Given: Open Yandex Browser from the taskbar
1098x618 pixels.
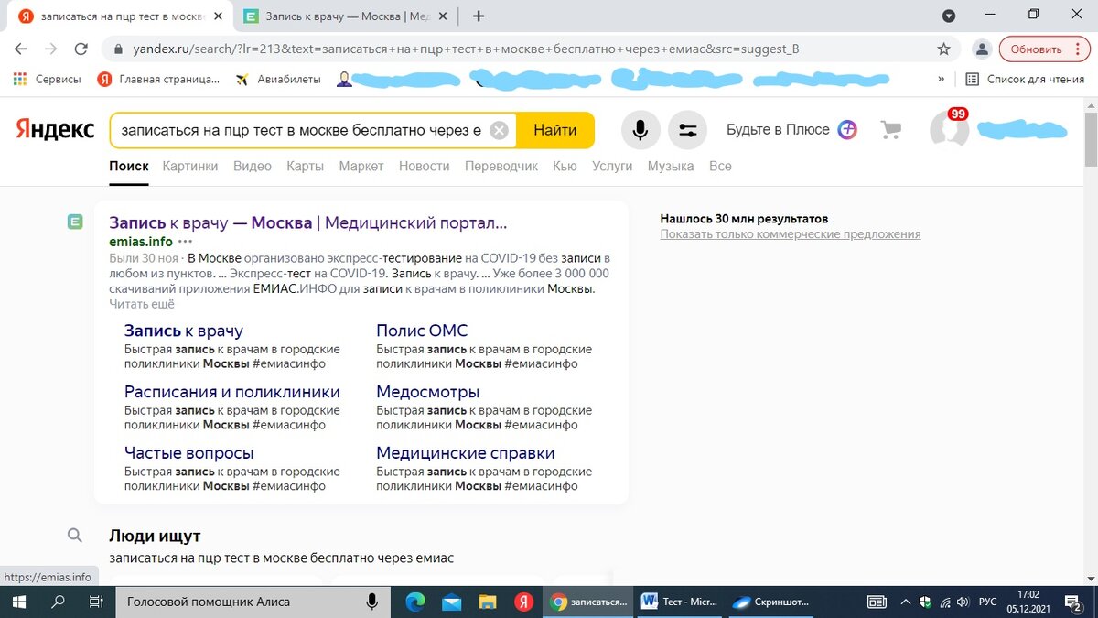Looking at the screenshot, I should point(523,602).
